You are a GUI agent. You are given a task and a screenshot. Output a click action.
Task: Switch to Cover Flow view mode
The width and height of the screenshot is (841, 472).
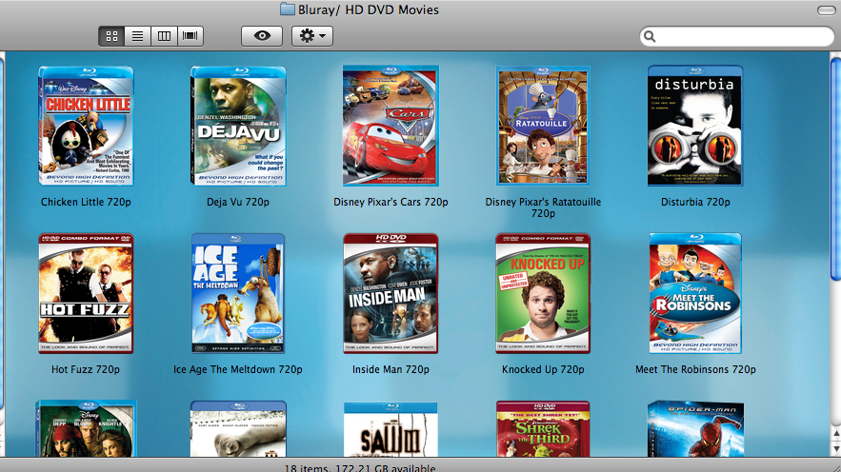click(x=190, y=36)
